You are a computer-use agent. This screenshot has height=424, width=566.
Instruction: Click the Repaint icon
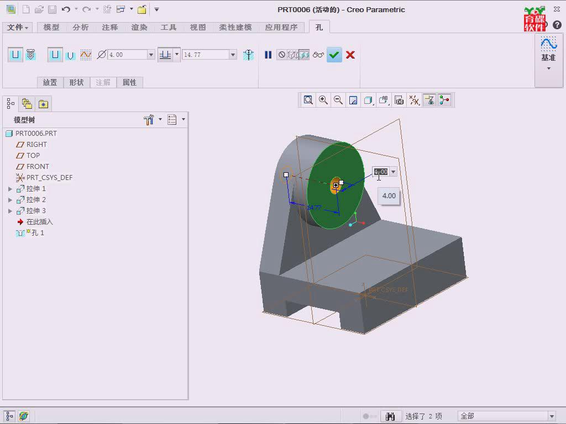coord(353,100)
